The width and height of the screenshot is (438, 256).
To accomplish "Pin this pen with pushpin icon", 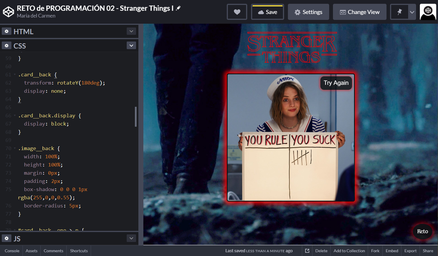I will point(399,12).
